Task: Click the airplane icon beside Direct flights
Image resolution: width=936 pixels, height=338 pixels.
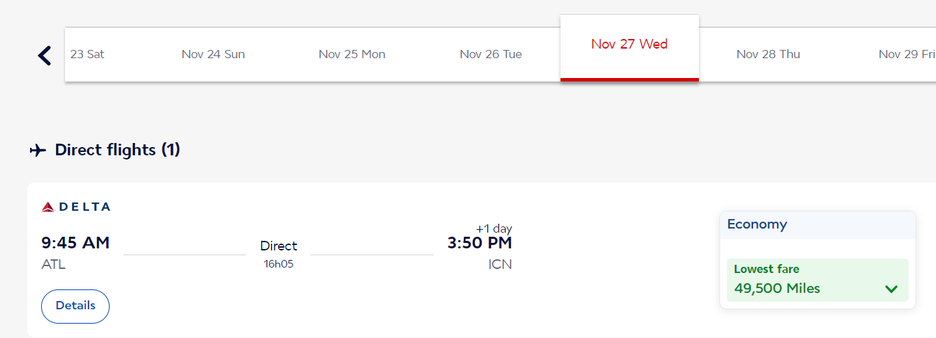Action: coord(38,150)
